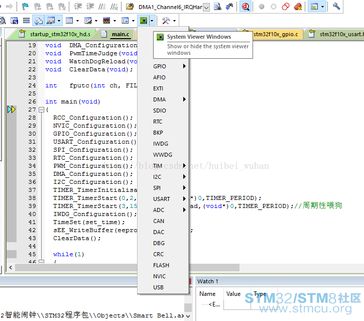
Task: Clear all bookmarks
Action: pos(62,7)
